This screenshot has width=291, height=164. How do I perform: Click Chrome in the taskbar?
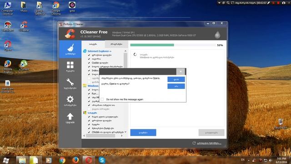62,160
